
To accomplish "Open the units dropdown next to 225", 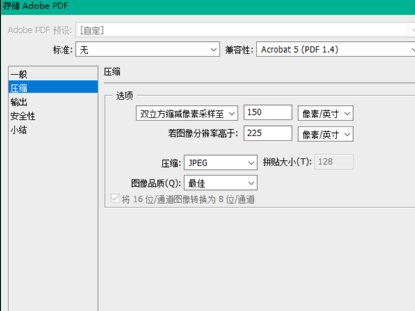I will pos(325,134).
